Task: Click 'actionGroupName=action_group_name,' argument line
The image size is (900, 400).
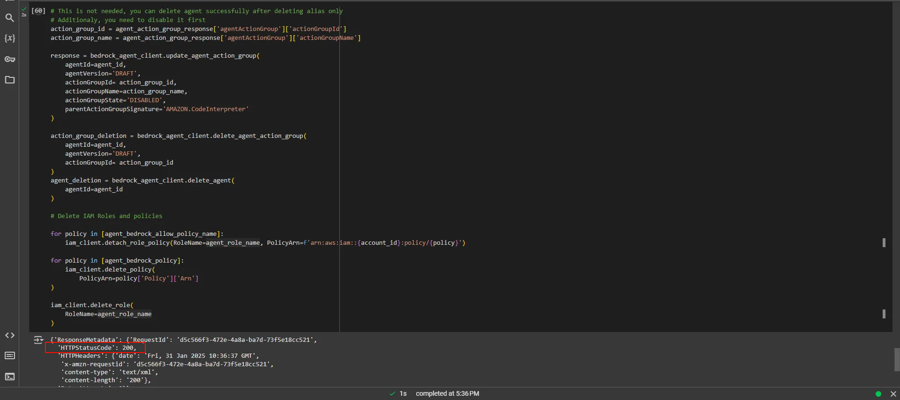Action: pyautogui.click(x=126, y=91)
